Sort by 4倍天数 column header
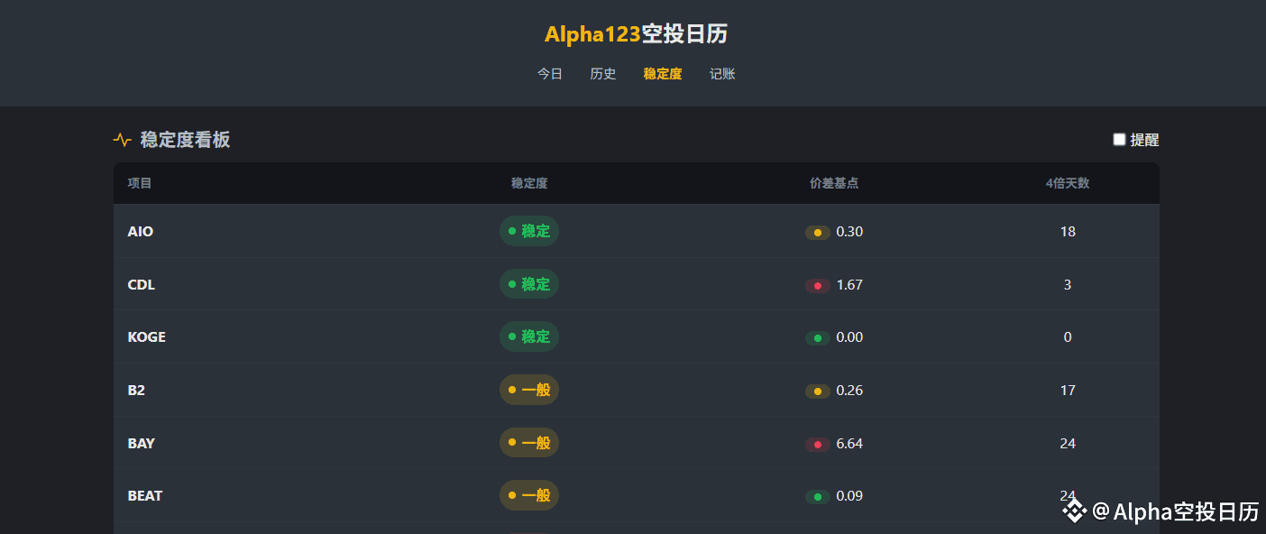The height and width of the screenshot is (534, 1266). click(x=1068, y=183)
